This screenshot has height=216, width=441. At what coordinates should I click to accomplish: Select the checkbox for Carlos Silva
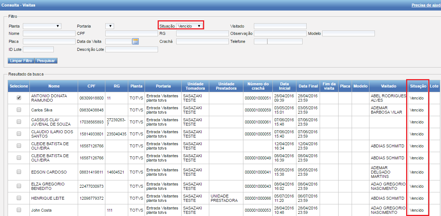coord(19,110)
